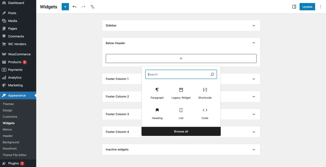Click the Browse all button
Screen dimensions: 326x167
[x=181, y=131]
